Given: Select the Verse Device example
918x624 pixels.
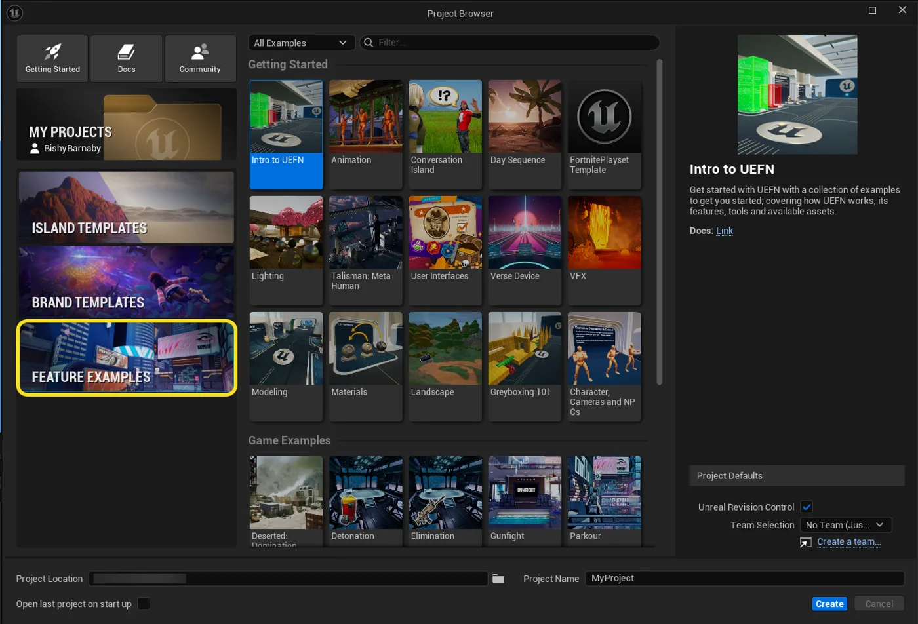Looking at the screenshot, I should click(525, 250).
